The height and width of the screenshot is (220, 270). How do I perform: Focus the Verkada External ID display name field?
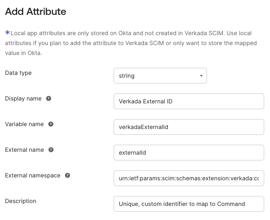[188, 101]
